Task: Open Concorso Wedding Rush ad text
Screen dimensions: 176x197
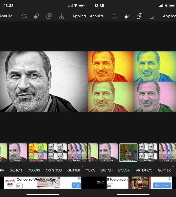Action: [x=37, y=179]
